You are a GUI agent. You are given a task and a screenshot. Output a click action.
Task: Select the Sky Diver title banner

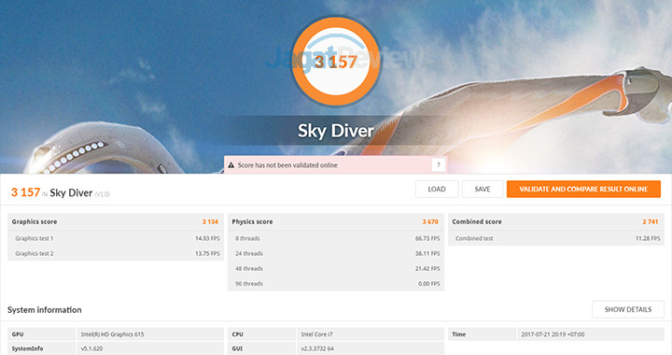(336, 131)
